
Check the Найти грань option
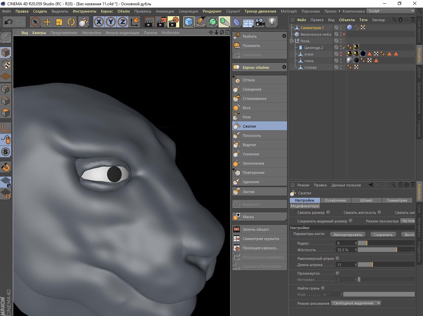323,288
